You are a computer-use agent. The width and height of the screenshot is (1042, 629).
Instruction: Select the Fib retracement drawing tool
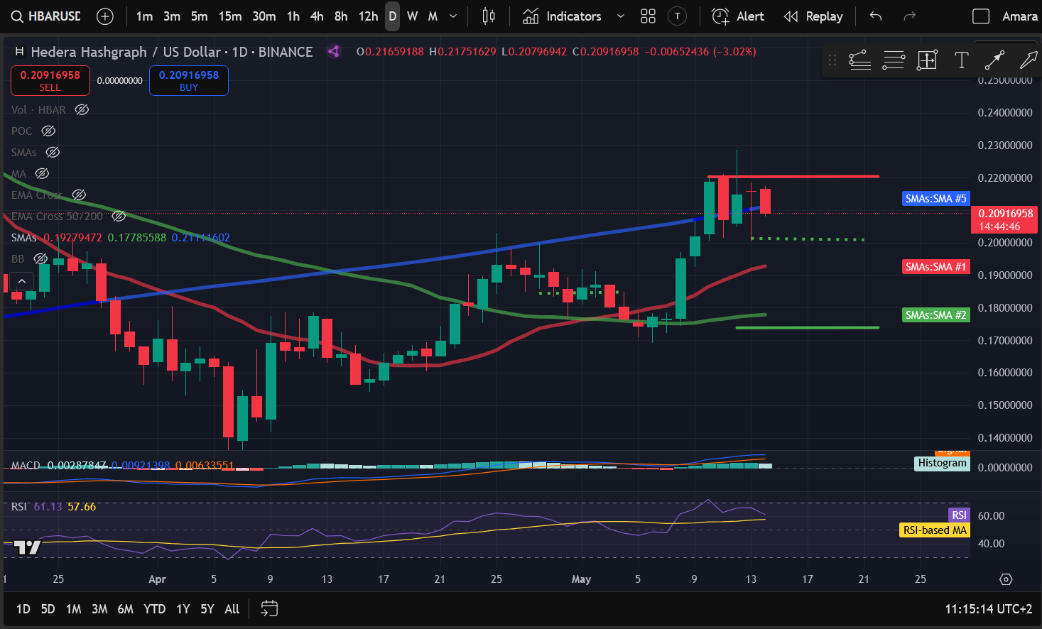[x=859, y=60]
